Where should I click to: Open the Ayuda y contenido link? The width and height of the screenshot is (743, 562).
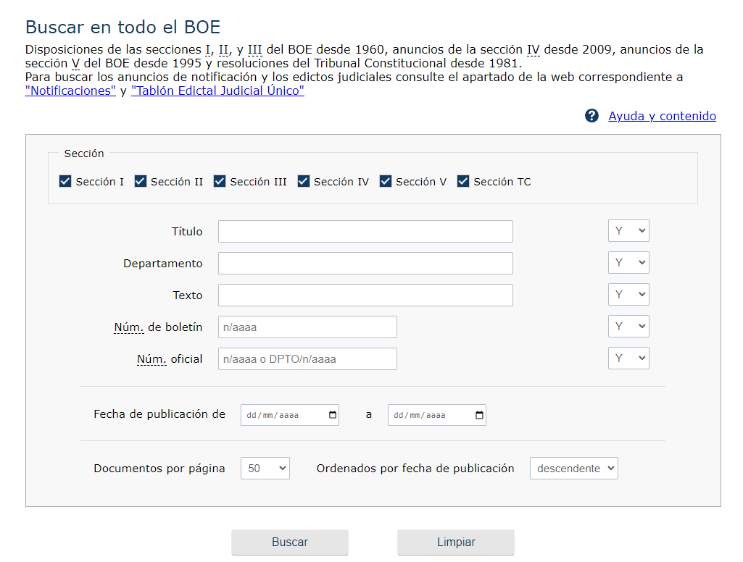point(662,116)
